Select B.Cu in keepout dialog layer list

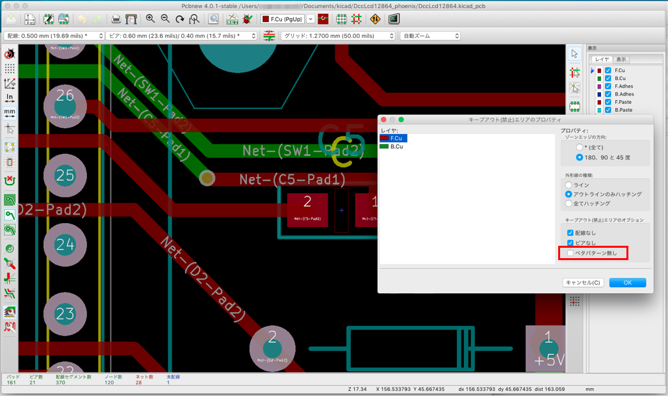pyautogui.click(x=392, y=146)
